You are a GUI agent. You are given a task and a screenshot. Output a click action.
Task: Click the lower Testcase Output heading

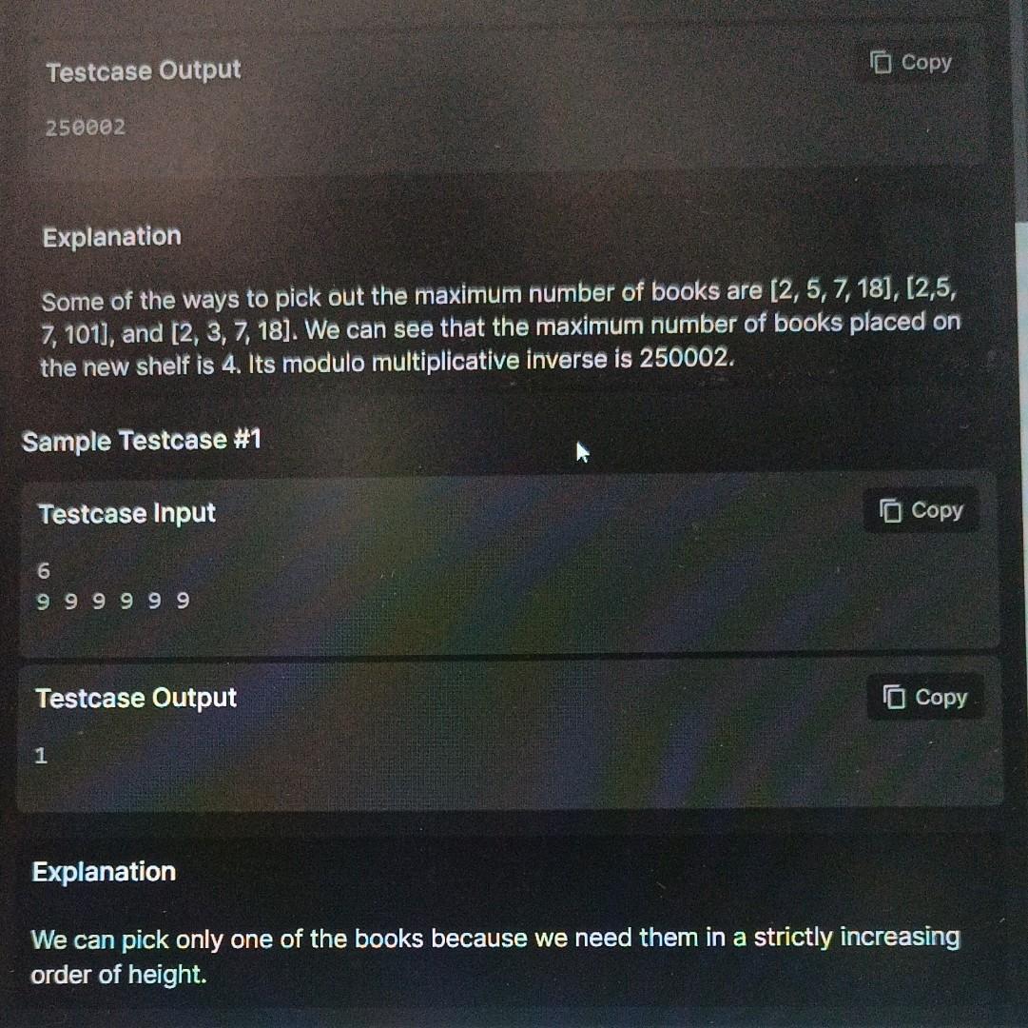(x=136, y=698)
